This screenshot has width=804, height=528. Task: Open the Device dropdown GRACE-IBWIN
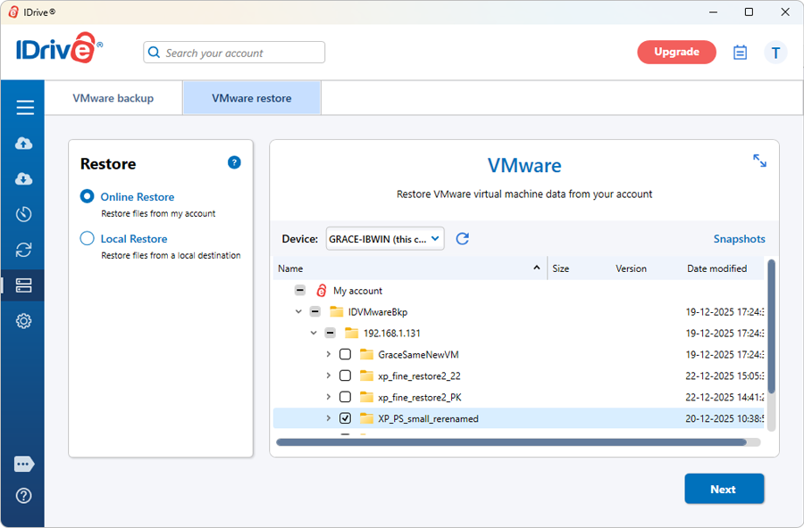[x=385, y=239]
